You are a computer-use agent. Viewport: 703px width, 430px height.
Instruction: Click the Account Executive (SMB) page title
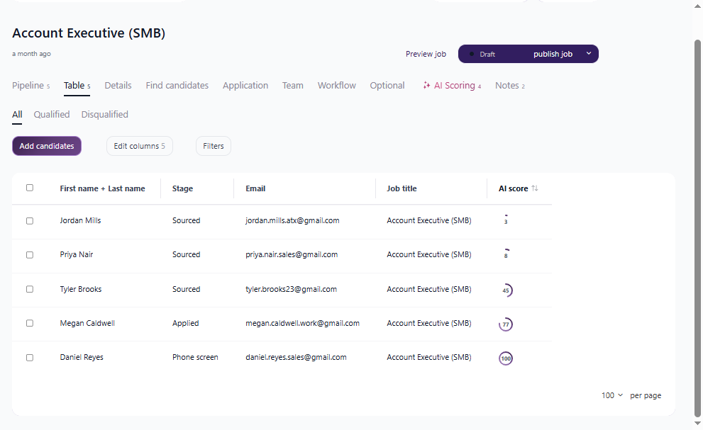pyautogui.click(x=89, y=33)
